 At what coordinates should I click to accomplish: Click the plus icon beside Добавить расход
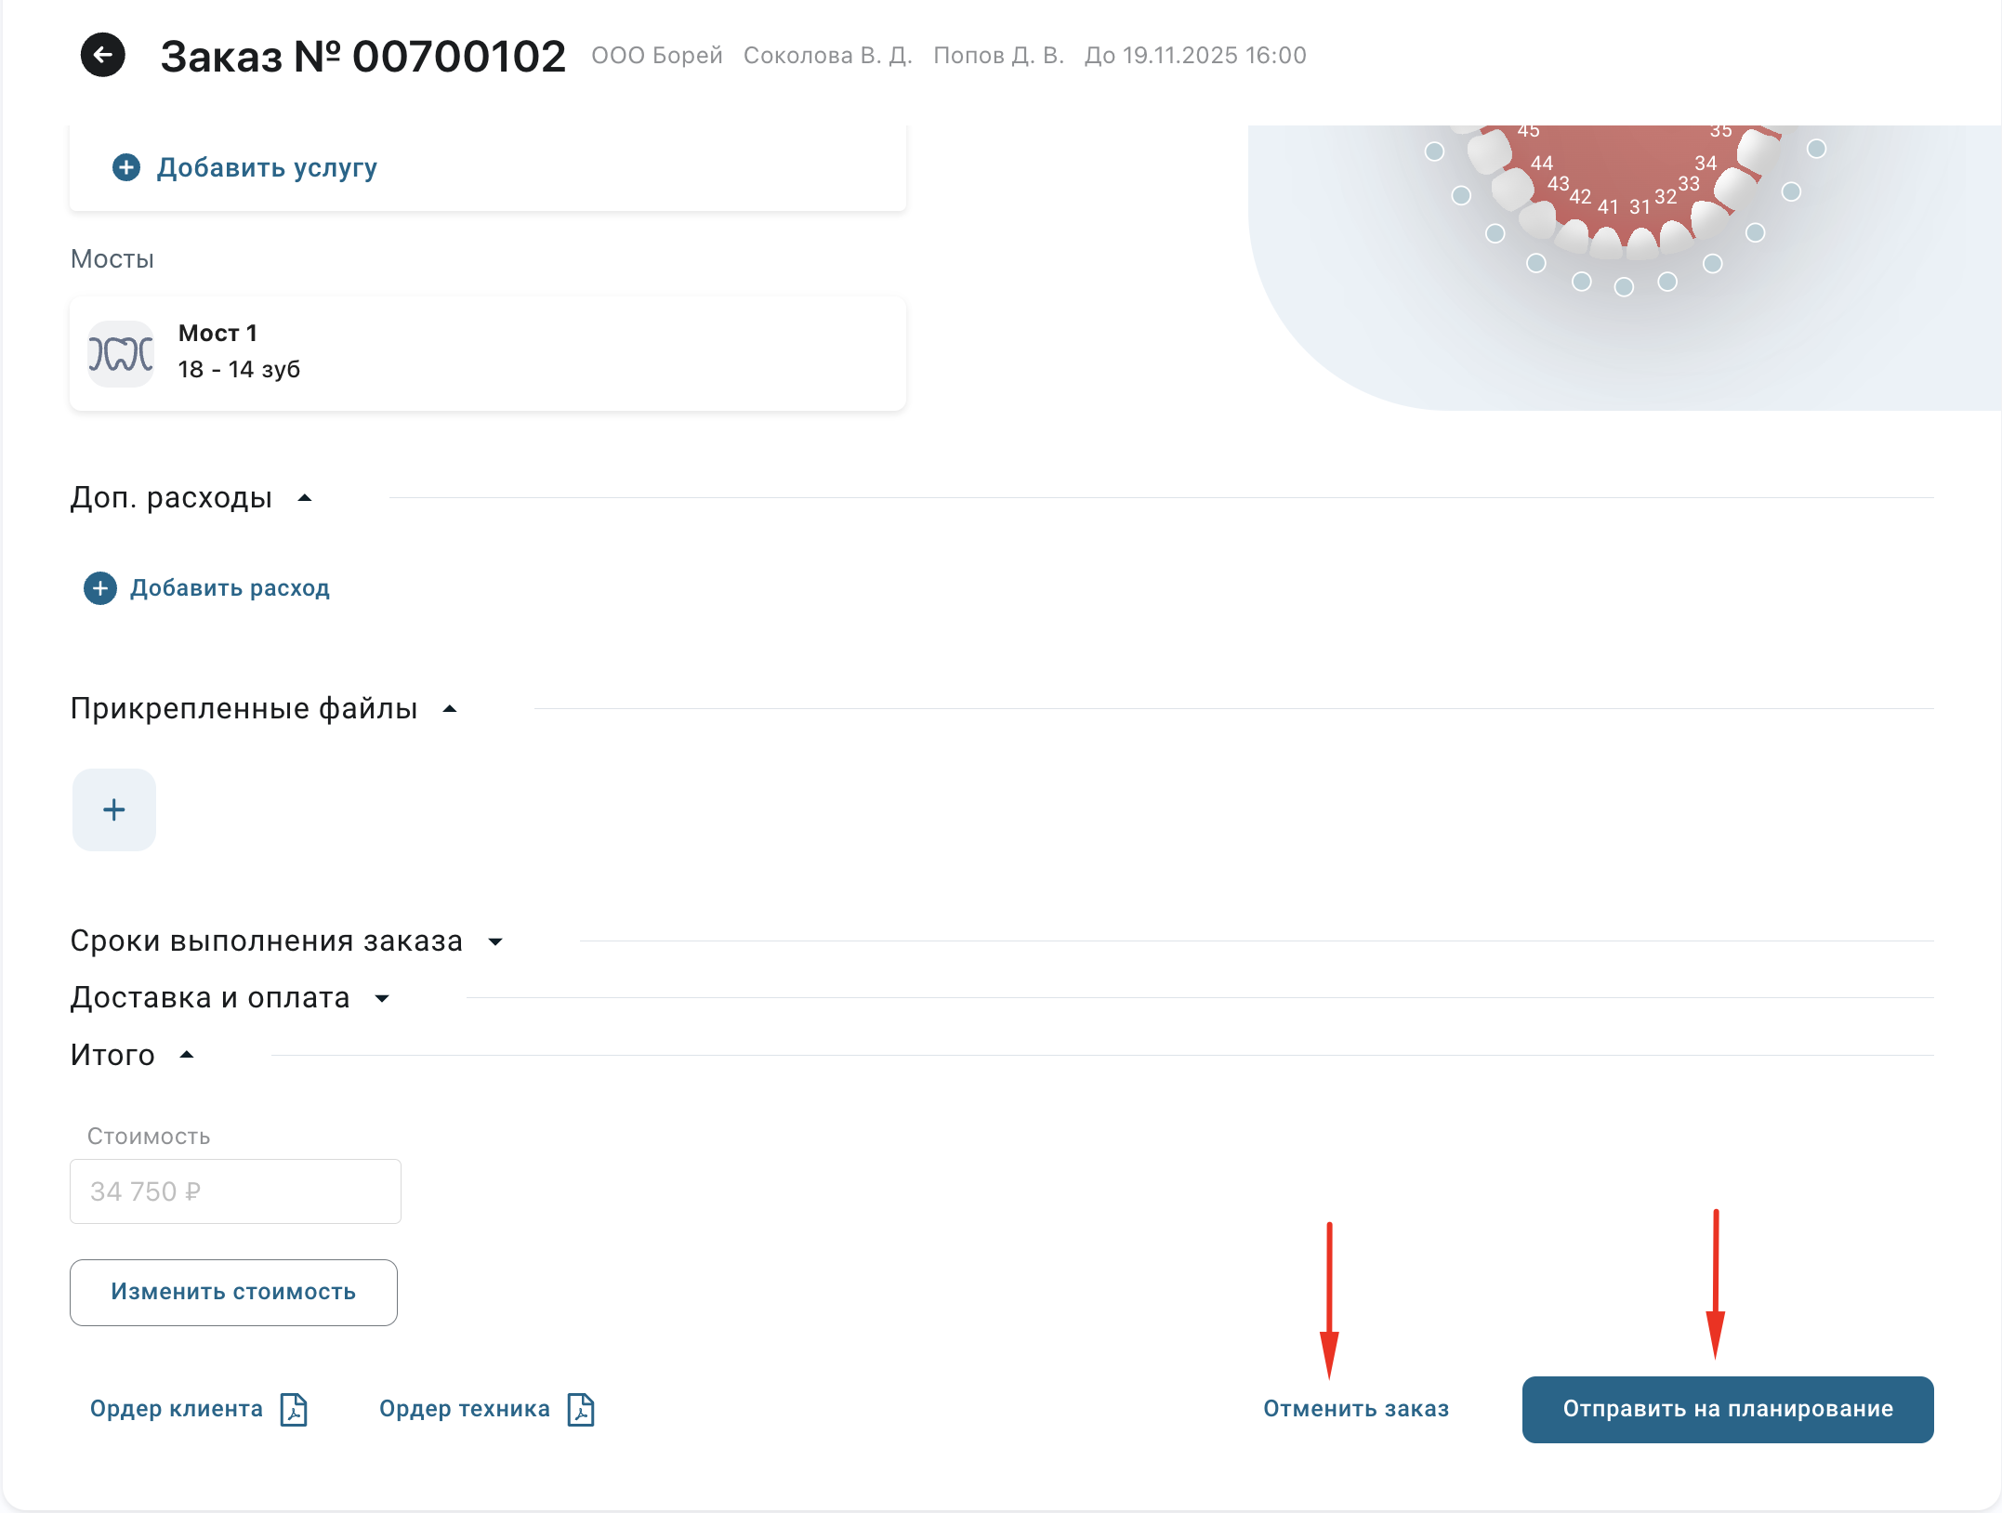(100, 588)
